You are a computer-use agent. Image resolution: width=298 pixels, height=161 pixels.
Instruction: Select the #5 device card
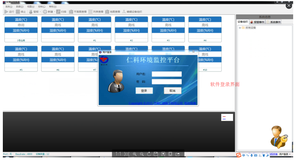pos(21,59)
